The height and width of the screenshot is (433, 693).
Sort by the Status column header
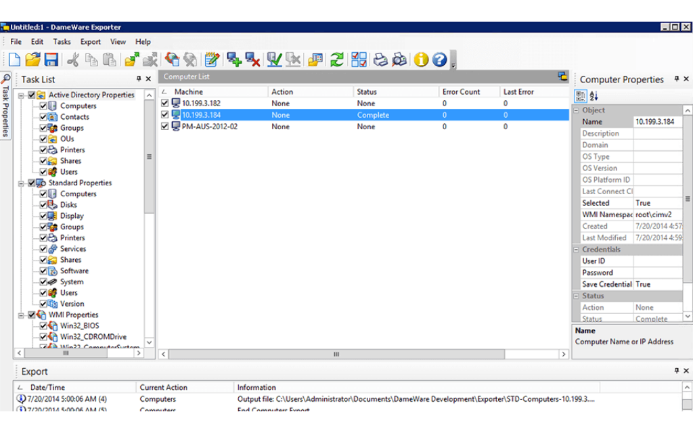(x=367, y=92)
